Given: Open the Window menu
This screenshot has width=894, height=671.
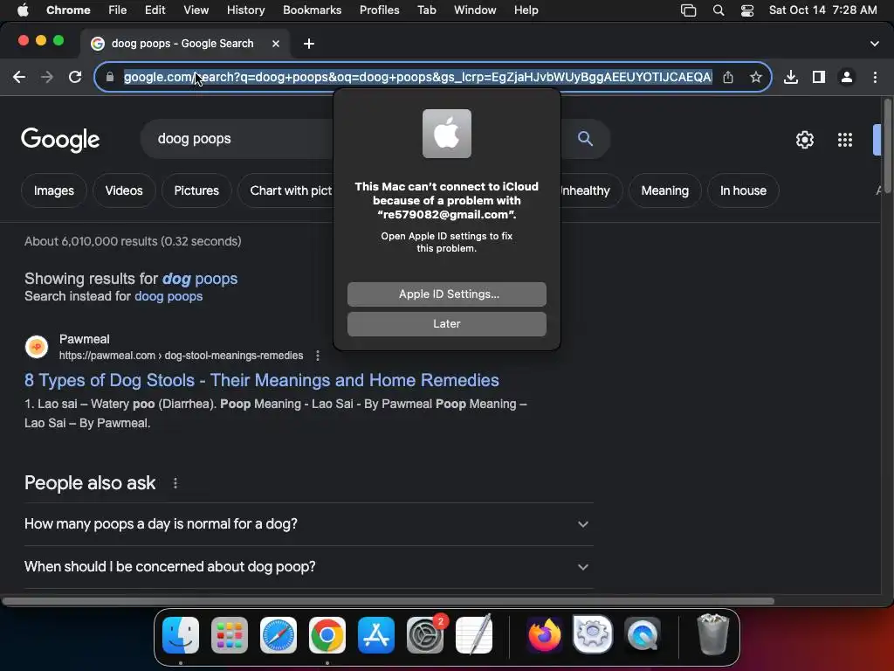Looking at the screenshot, I should click(x=475, y=10).
